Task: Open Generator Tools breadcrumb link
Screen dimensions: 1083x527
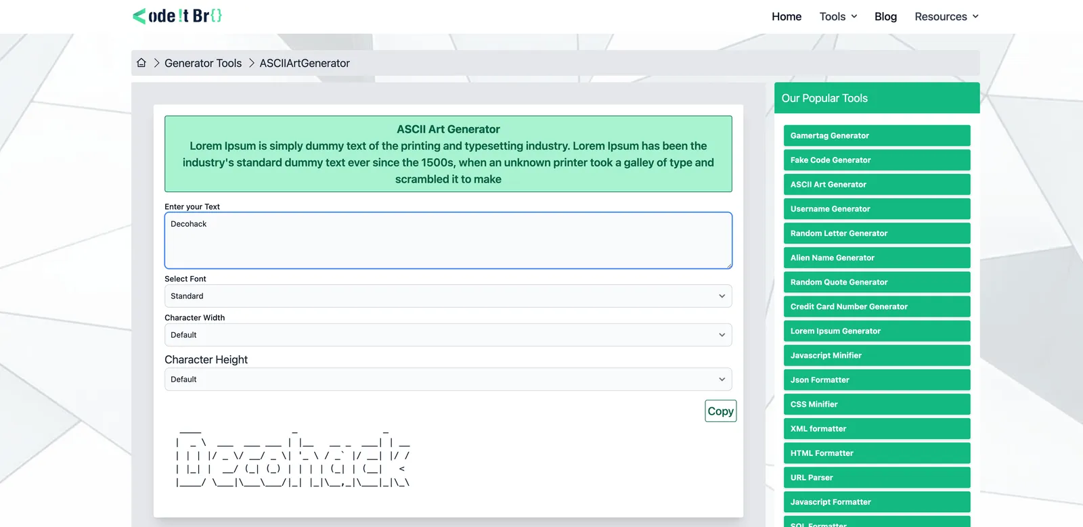Action: 203,63
